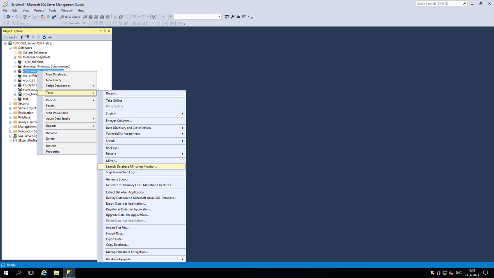Open Script Database as submenu
The width and height of the screenshot is (494, 278).
[x=67, y=86]
